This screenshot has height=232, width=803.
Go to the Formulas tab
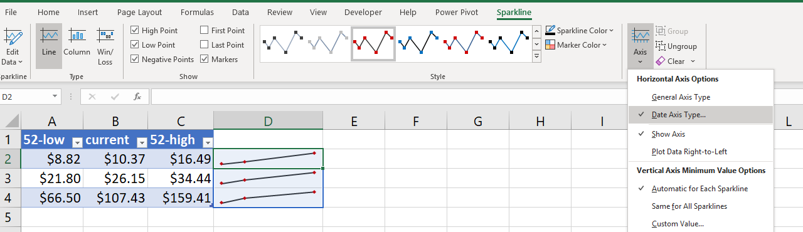pos(197,12)
